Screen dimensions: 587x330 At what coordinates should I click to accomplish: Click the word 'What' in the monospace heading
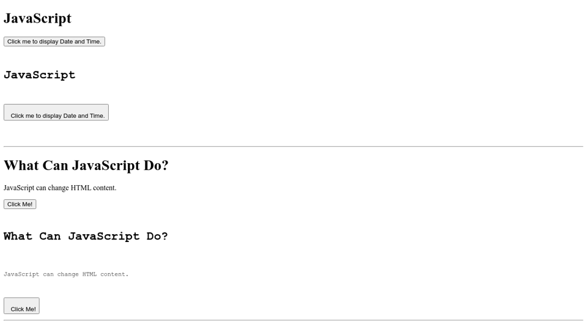coord(18,237)
